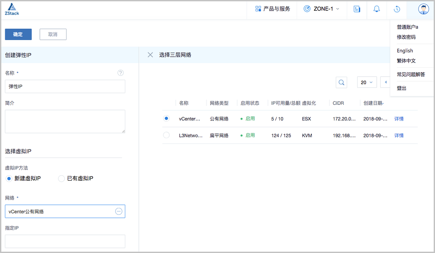Click the operation history clock icon

pyautogui.click(x=397, y=9)
